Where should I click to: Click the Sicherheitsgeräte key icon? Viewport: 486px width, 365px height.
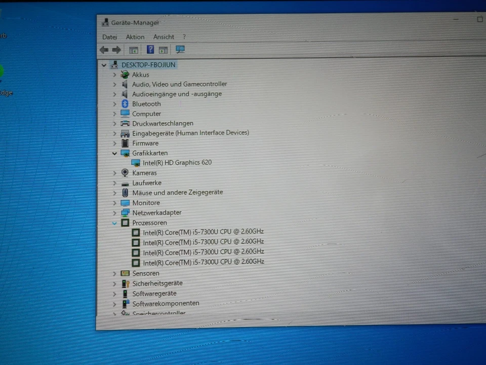pos(126,283)
